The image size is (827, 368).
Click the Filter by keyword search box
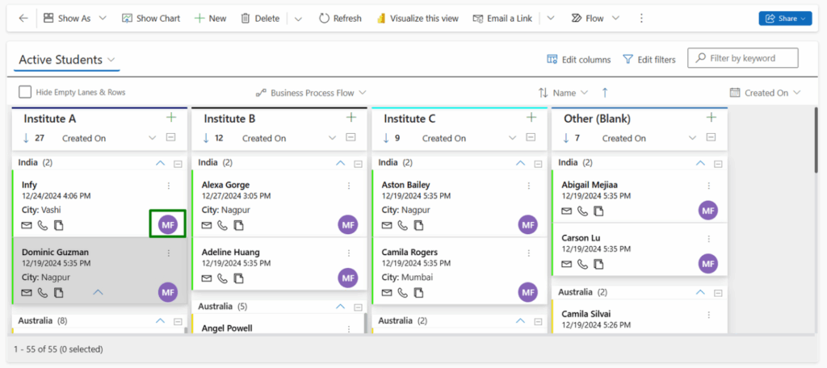[743, 58]
